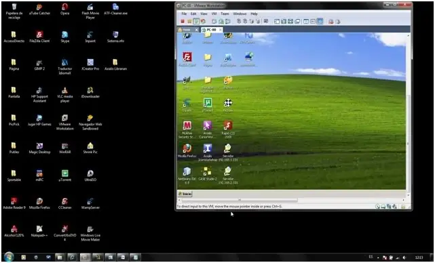
Task: Select the aTube Catcher desktop icon
Action: pyautogui.click(x=39, y=9)
